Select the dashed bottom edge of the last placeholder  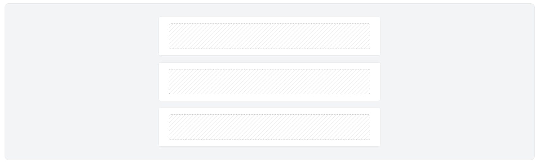coord(270,140)
